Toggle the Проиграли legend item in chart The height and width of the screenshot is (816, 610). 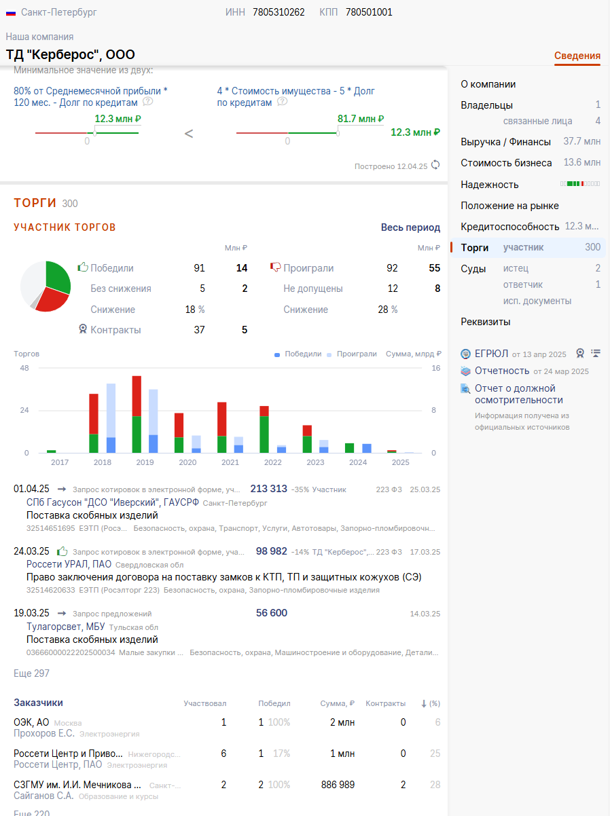pos(352,354)
